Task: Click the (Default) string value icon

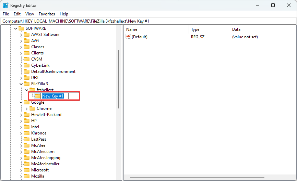Action: pyautogui.click(x=128, y=37)
